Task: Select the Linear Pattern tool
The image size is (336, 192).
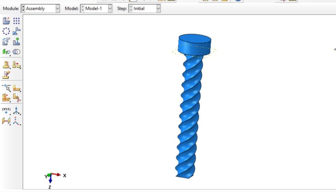Action: [x=16, y=21]
